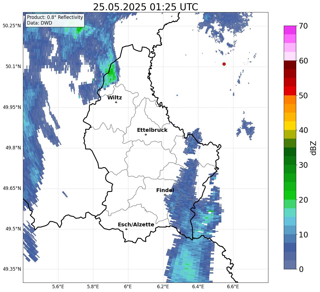
Task: Click the 'dBZ' colorbar label
Action: click(314, 148)
